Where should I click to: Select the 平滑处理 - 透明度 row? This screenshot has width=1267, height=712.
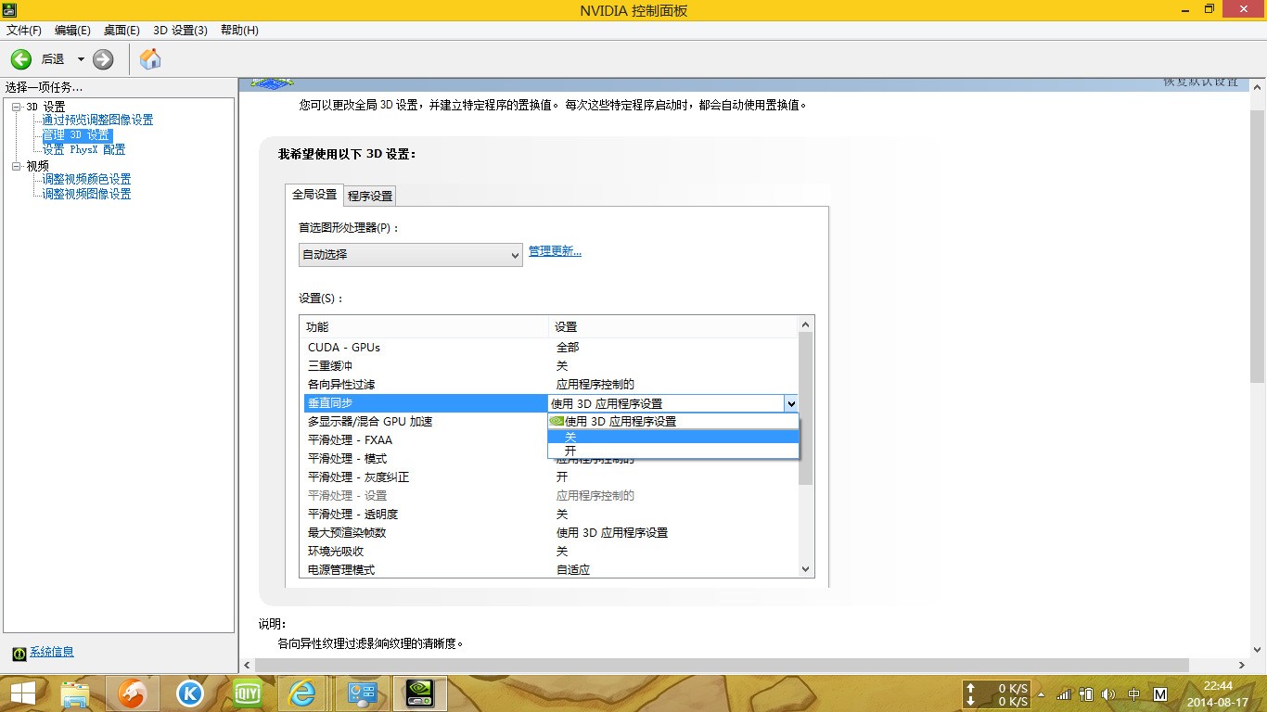point(549,515)
